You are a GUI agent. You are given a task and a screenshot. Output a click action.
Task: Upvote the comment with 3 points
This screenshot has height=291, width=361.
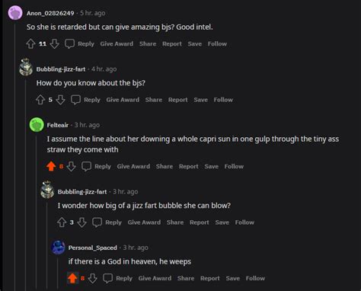pos(62,222)
